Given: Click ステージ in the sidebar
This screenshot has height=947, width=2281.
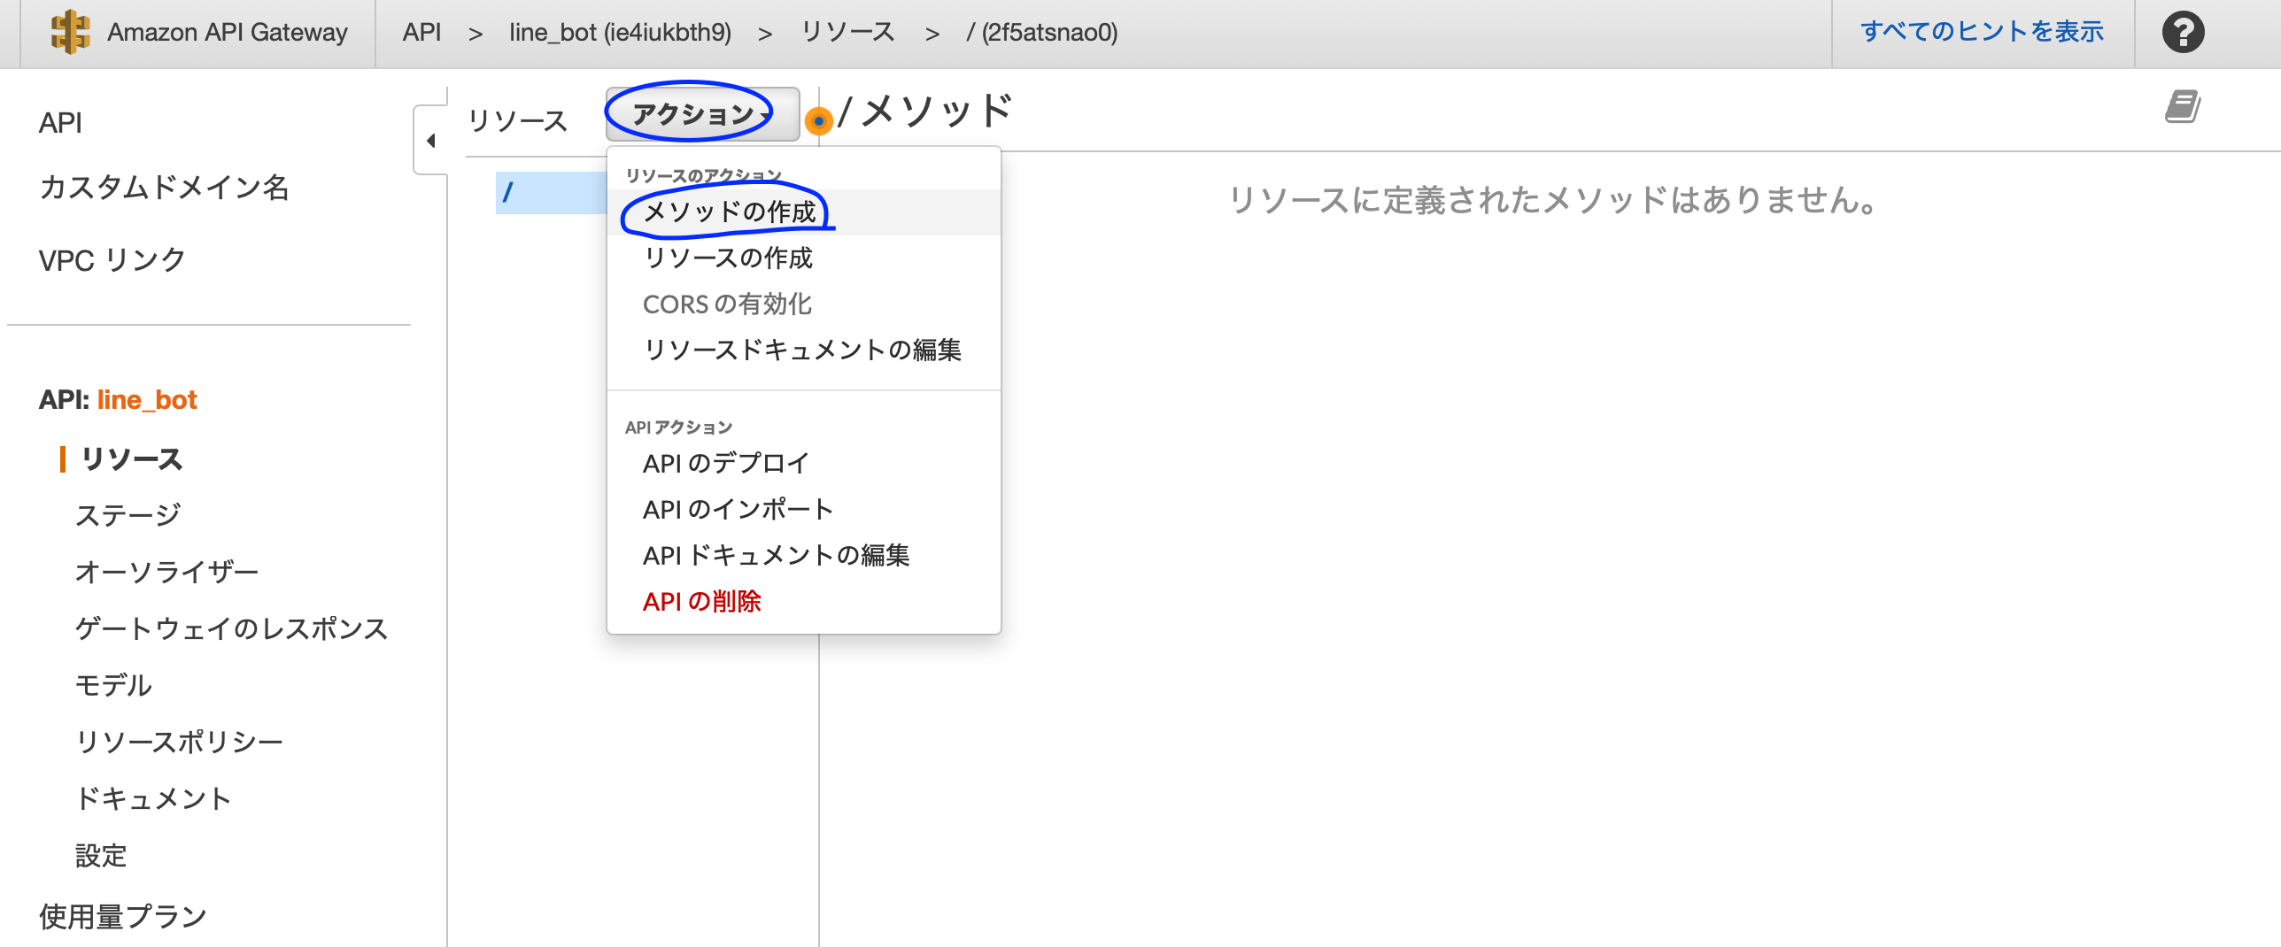Looking at the screenshot, I should (x=127, y=514).
